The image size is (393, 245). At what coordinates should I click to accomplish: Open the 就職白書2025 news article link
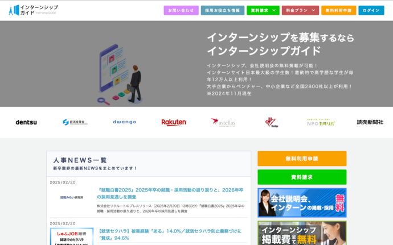(x=170, y=193)
